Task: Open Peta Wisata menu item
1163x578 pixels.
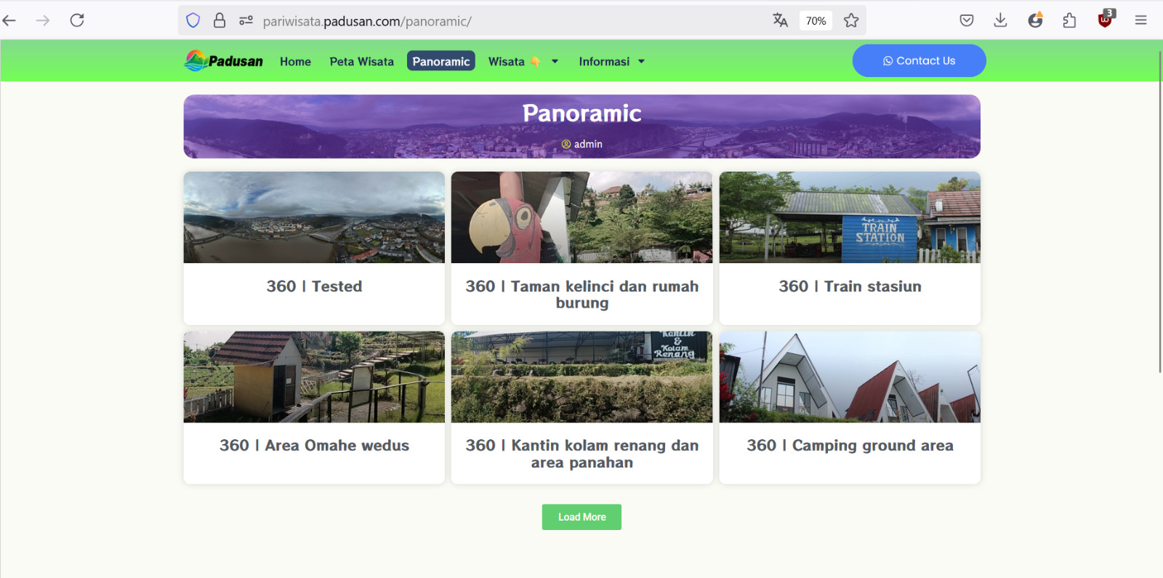Action: 361,62
